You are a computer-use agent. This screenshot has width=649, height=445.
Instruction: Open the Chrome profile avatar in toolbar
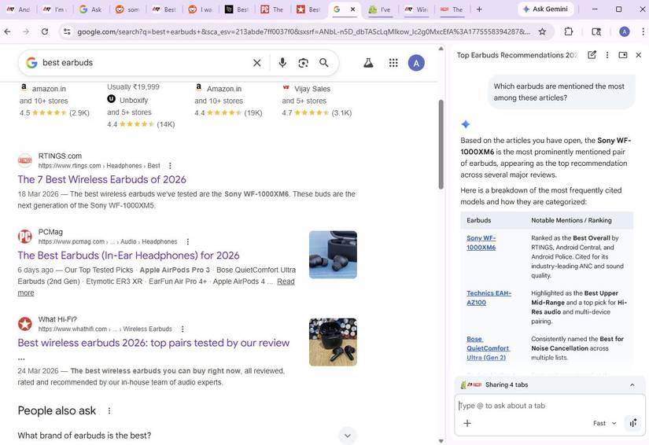point(624,31)
